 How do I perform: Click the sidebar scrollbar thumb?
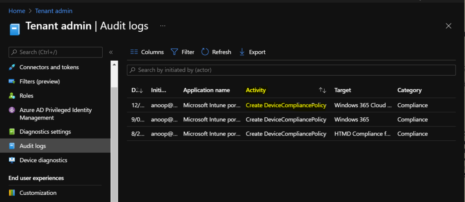click(114, 145)
